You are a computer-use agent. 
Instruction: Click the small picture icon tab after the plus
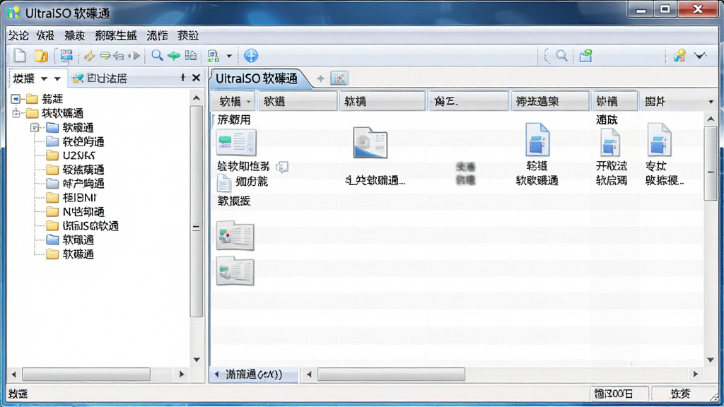point(339,78)
